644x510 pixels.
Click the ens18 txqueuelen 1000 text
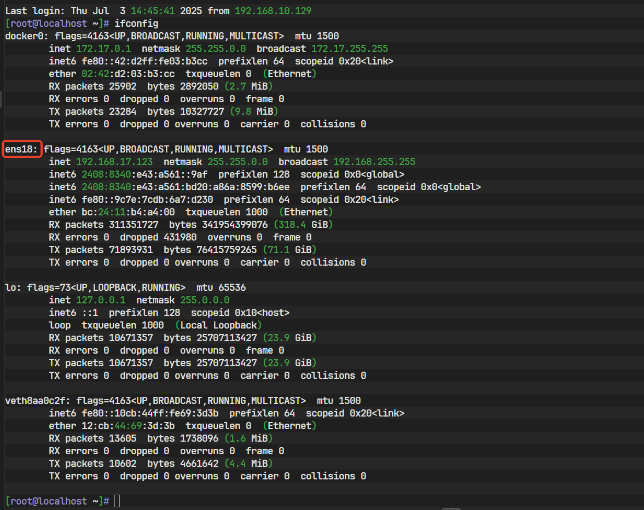click(227, 212)
